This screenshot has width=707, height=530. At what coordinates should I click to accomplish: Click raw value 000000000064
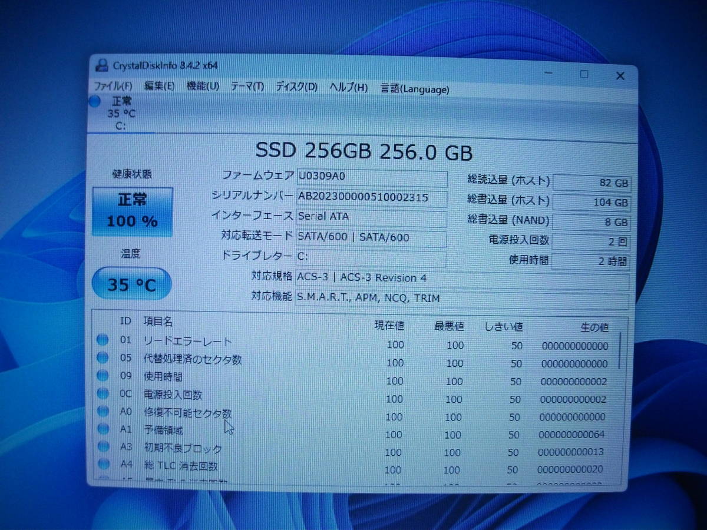click(x=572, y=435)
